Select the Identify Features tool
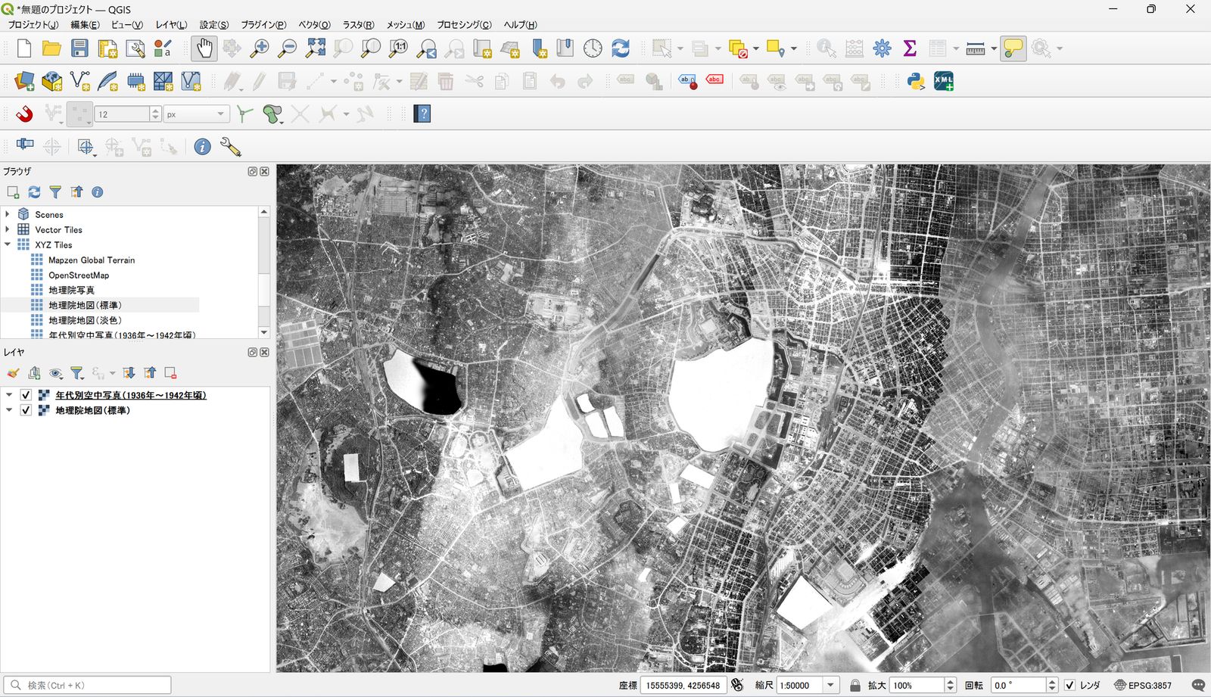This screenshot has height=697, width=1211. [827, 48]
